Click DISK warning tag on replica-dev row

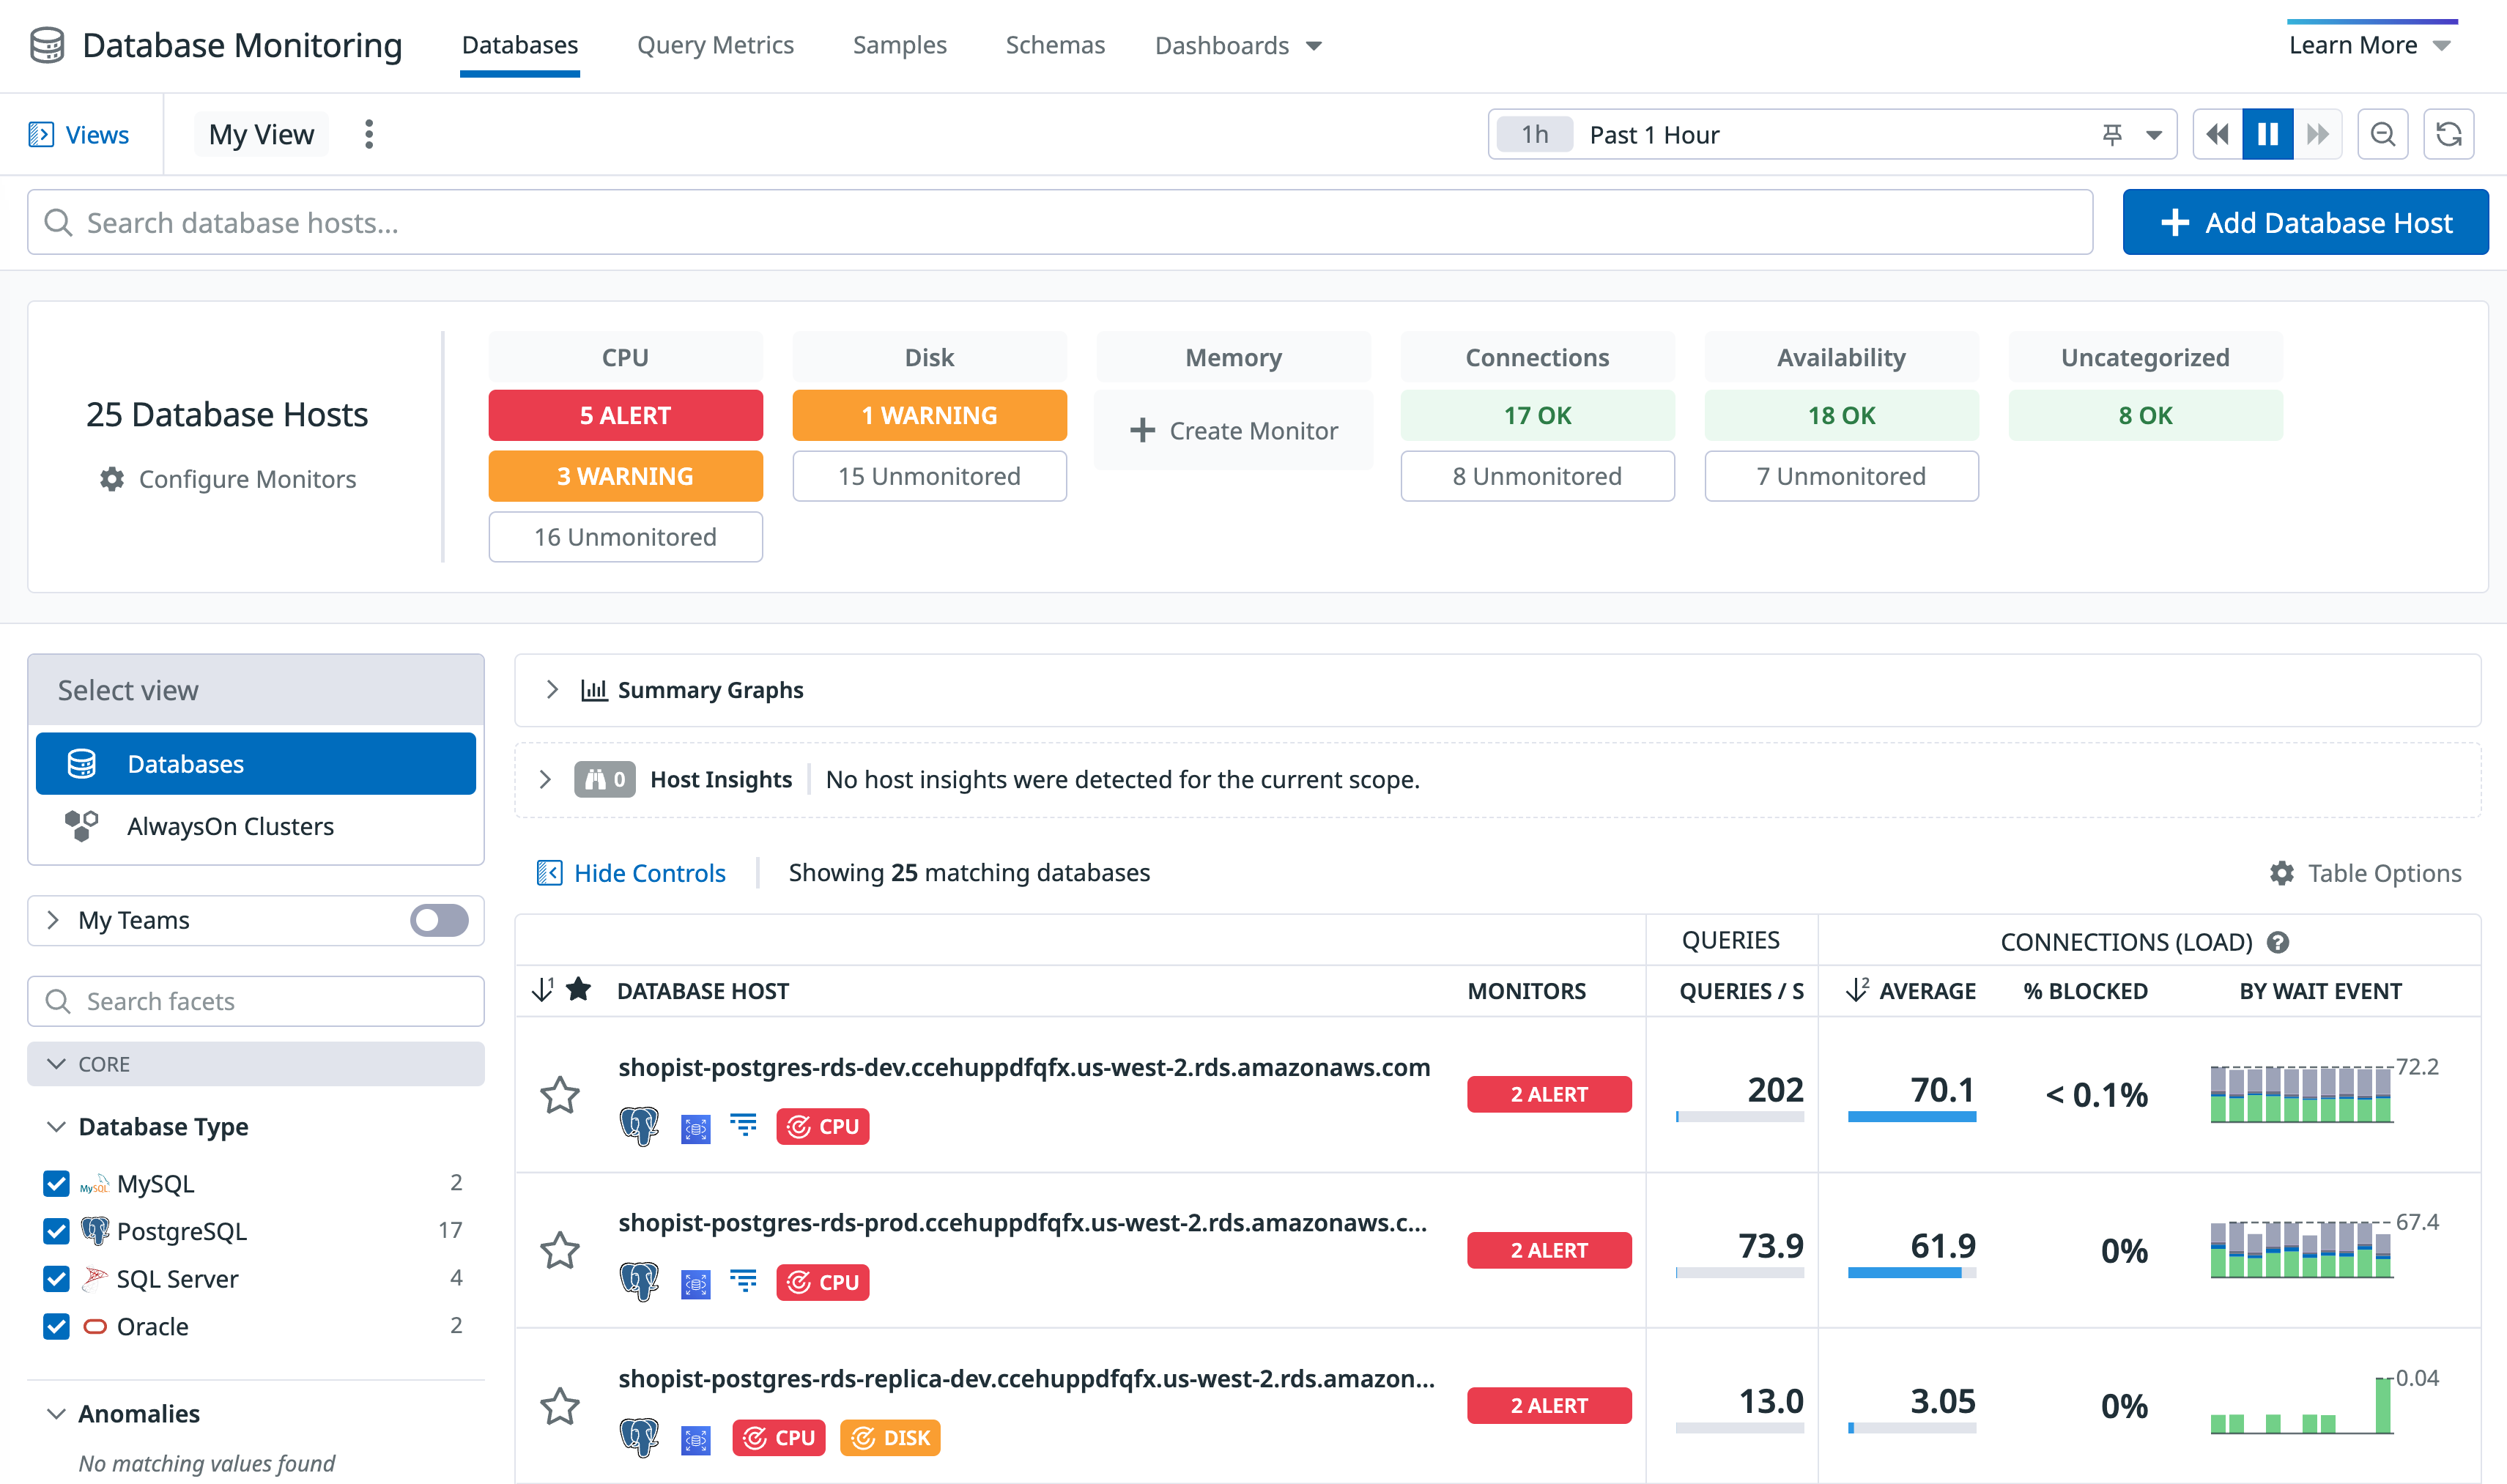(890, 1437)
